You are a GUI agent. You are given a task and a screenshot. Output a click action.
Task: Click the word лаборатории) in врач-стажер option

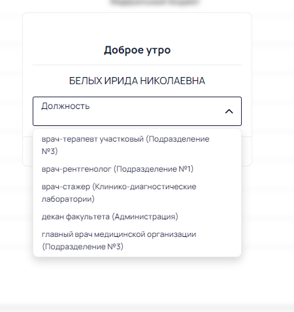(68, 199)
